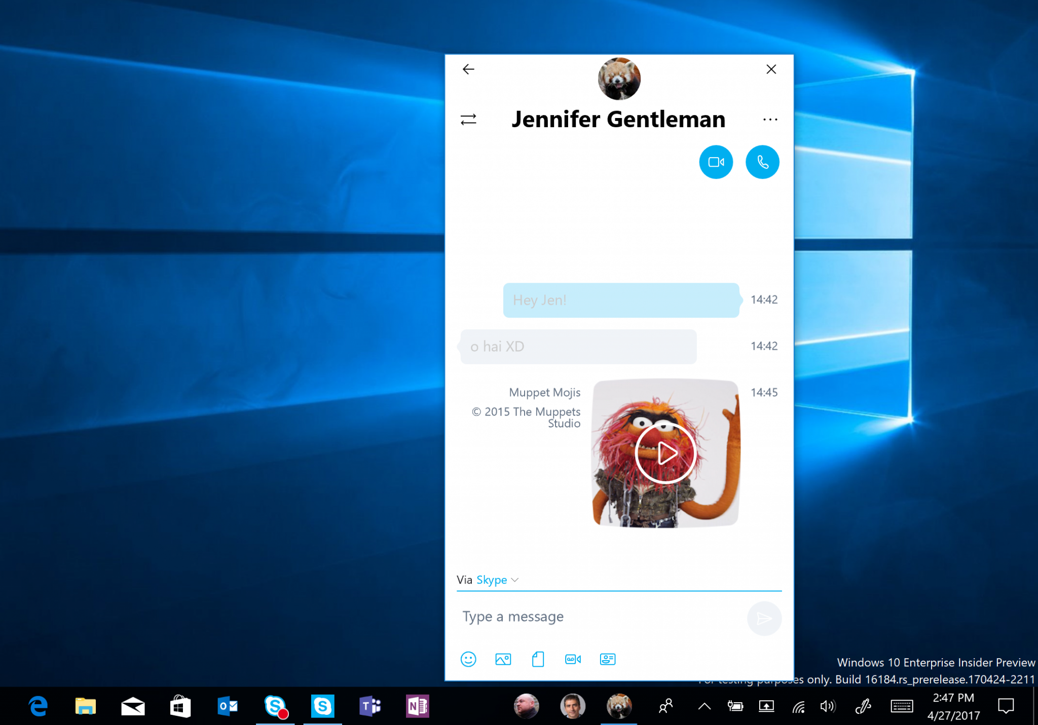The height and width of the screenshot is (725, 1038).
Task: Click Jennifer Gentleman's profile picture
Action: pos(618,79)
